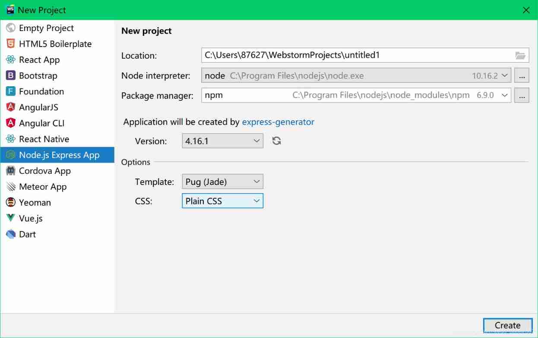Select the Meteor App icon
This screenshot has height=338, width=538.
[11, 187]
